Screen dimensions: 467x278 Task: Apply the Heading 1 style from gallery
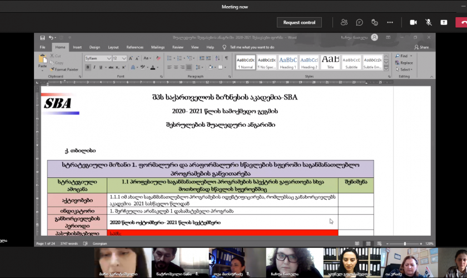tap(288, 61)
